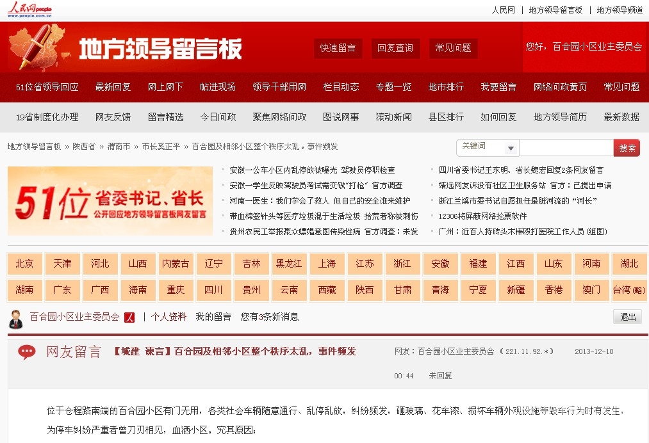Open 我要留言 menu item
The width and height of the screenshot is (649, 443).
tap(498, 87)
